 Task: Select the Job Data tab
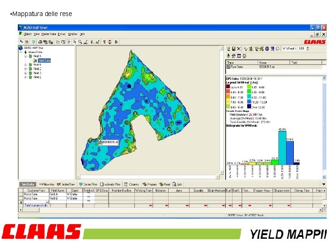[x=28, y=184]
